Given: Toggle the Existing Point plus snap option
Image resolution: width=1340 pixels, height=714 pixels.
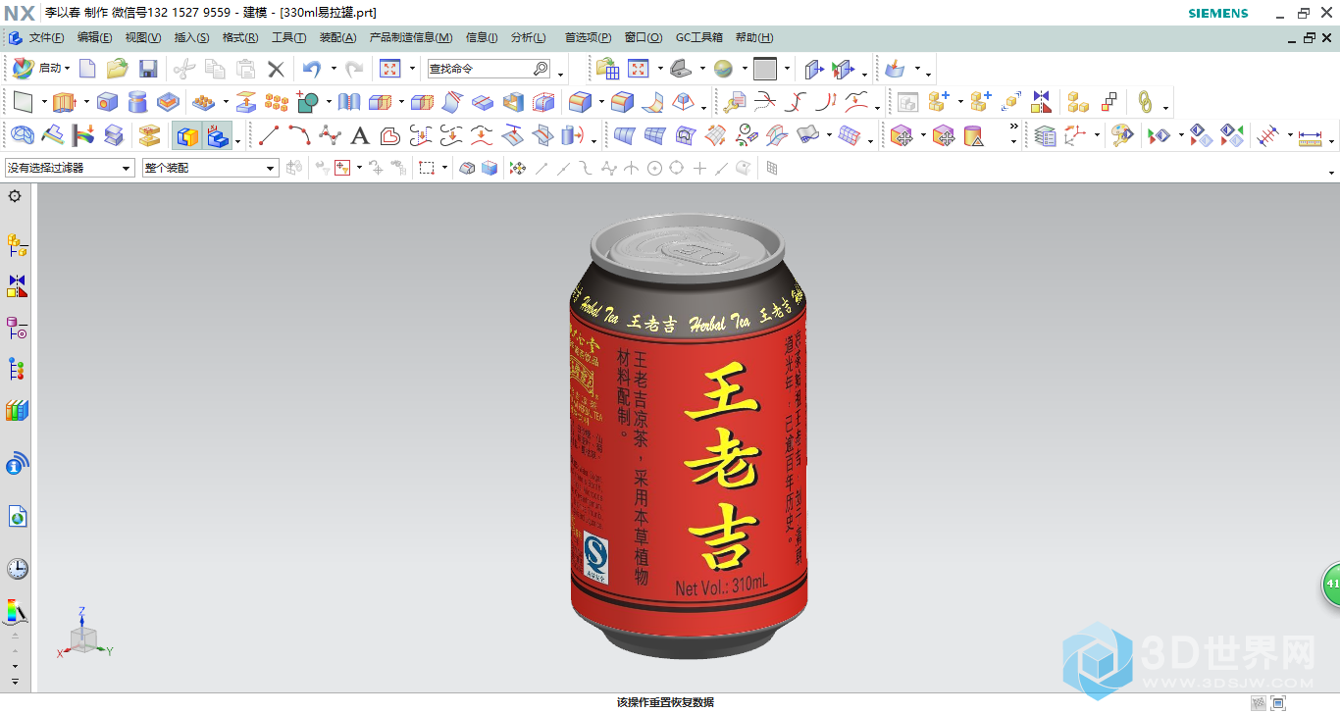Looking at the screenshot, I should point(699,169).
